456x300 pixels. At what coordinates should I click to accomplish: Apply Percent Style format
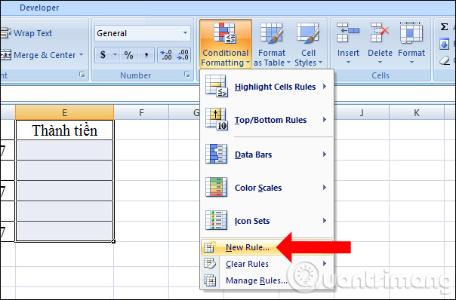[x=128, y=55]
